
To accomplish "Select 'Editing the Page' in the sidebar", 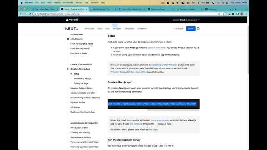I will 81,83.
